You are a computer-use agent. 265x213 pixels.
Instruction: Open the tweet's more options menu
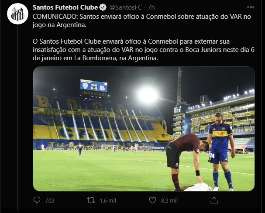[x=250, y=8]
